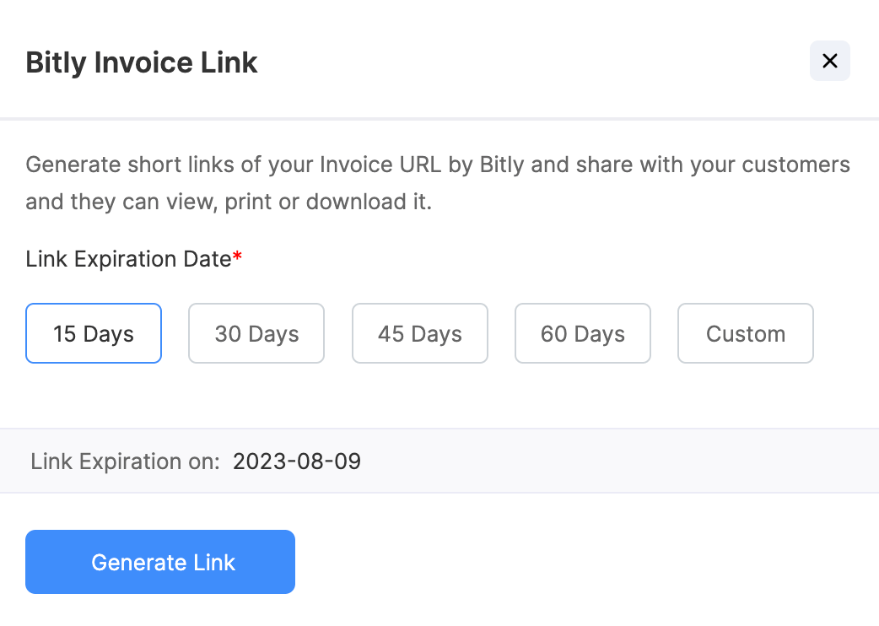Generate a short Bitly invoice link
The image size is (879, 626).
(159, 562)
